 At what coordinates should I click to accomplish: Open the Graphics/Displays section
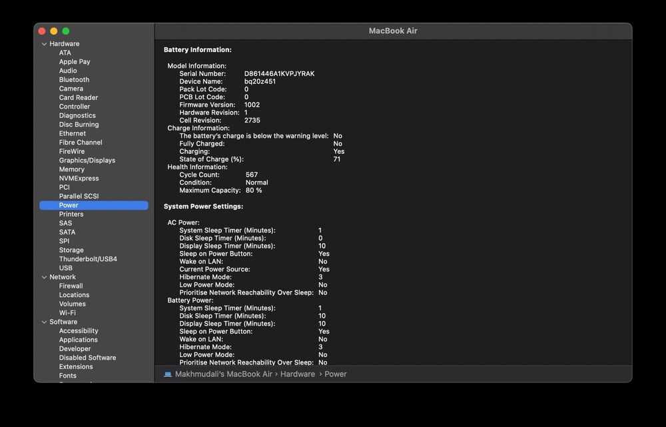[87, 161]
